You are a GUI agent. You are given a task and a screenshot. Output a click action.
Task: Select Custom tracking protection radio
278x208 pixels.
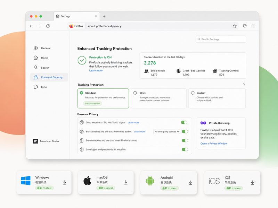193,93
